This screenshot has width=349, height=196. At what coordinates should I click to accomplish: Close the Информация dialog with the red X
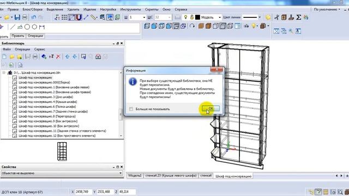pyautogui.click(x=216, y=70)
